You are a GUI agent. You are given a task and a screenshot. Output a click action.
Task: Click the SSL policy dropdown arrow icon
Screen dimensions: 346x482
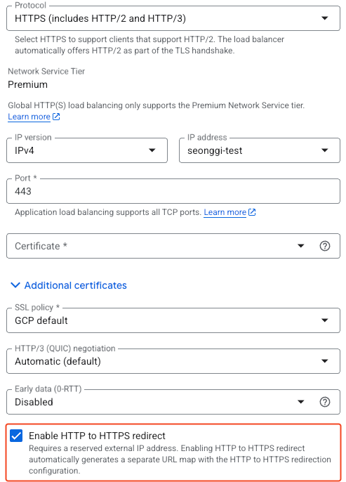click(x=324, y=320)
